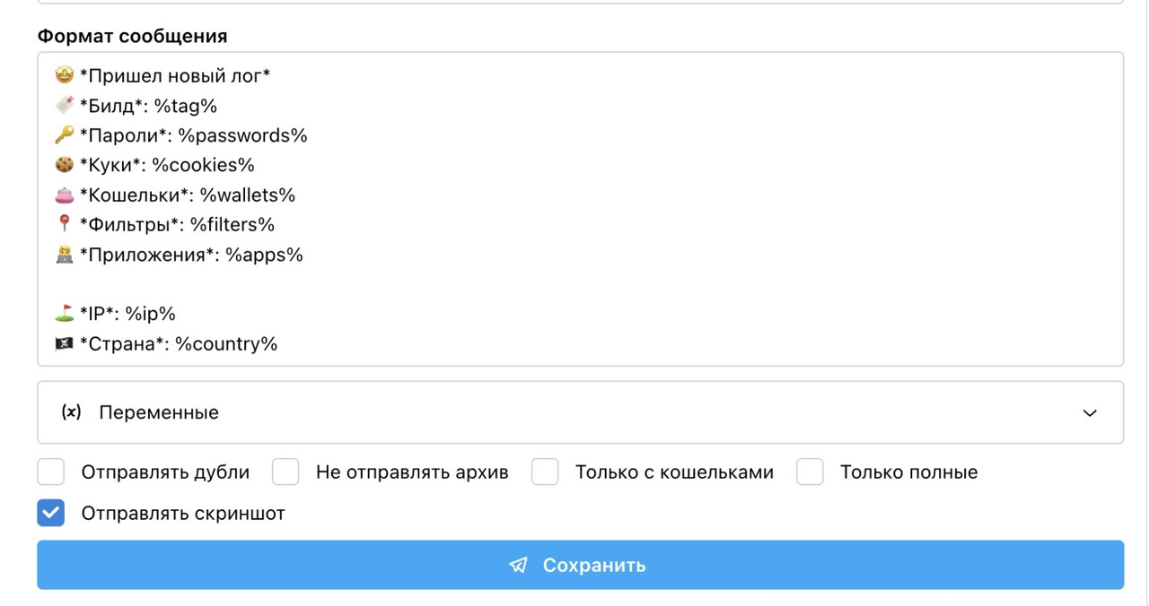Click the key emoji before Пароли
This screenshot has height=606, width=1149.
(x=64, y=135)
